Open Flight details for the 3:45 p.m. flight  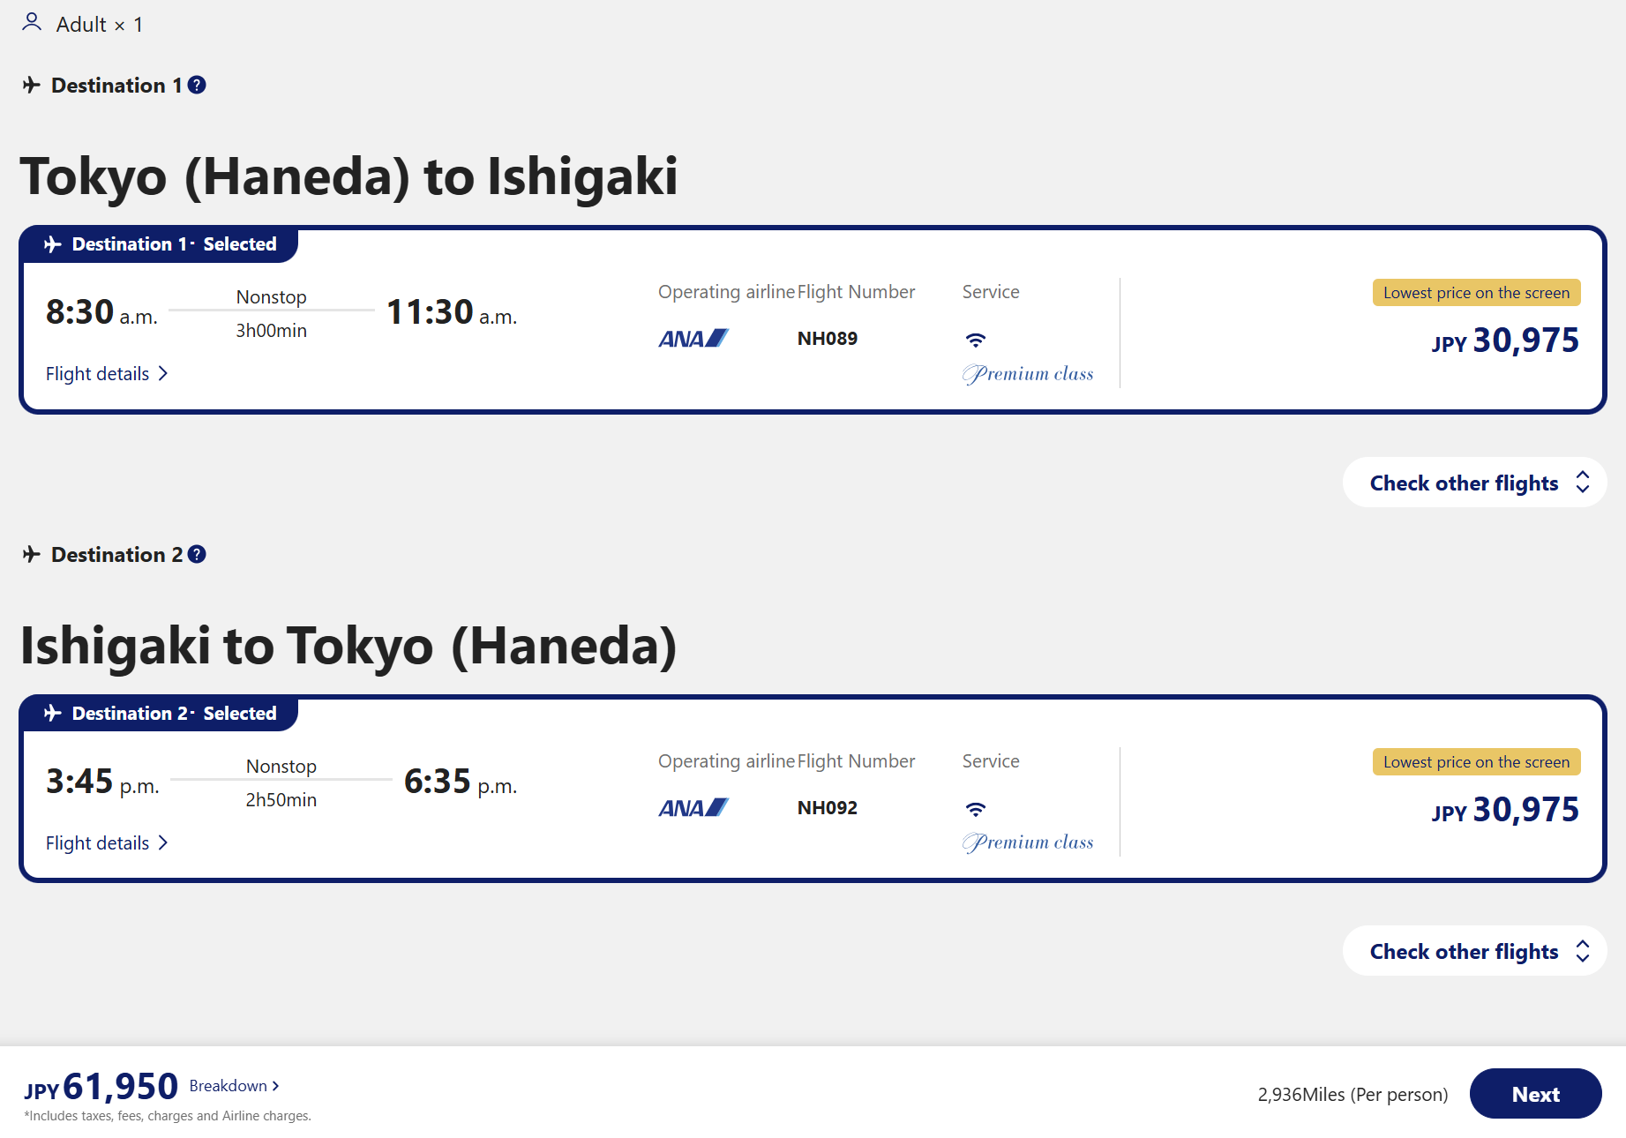click(x=107, y=843)
